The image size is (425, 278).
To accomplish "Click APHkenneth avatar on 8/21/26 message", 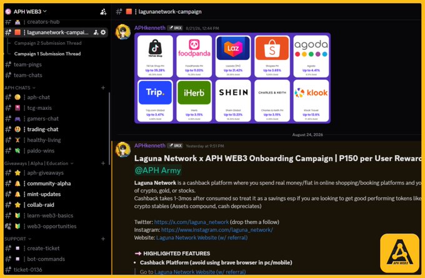I will 122,32.
